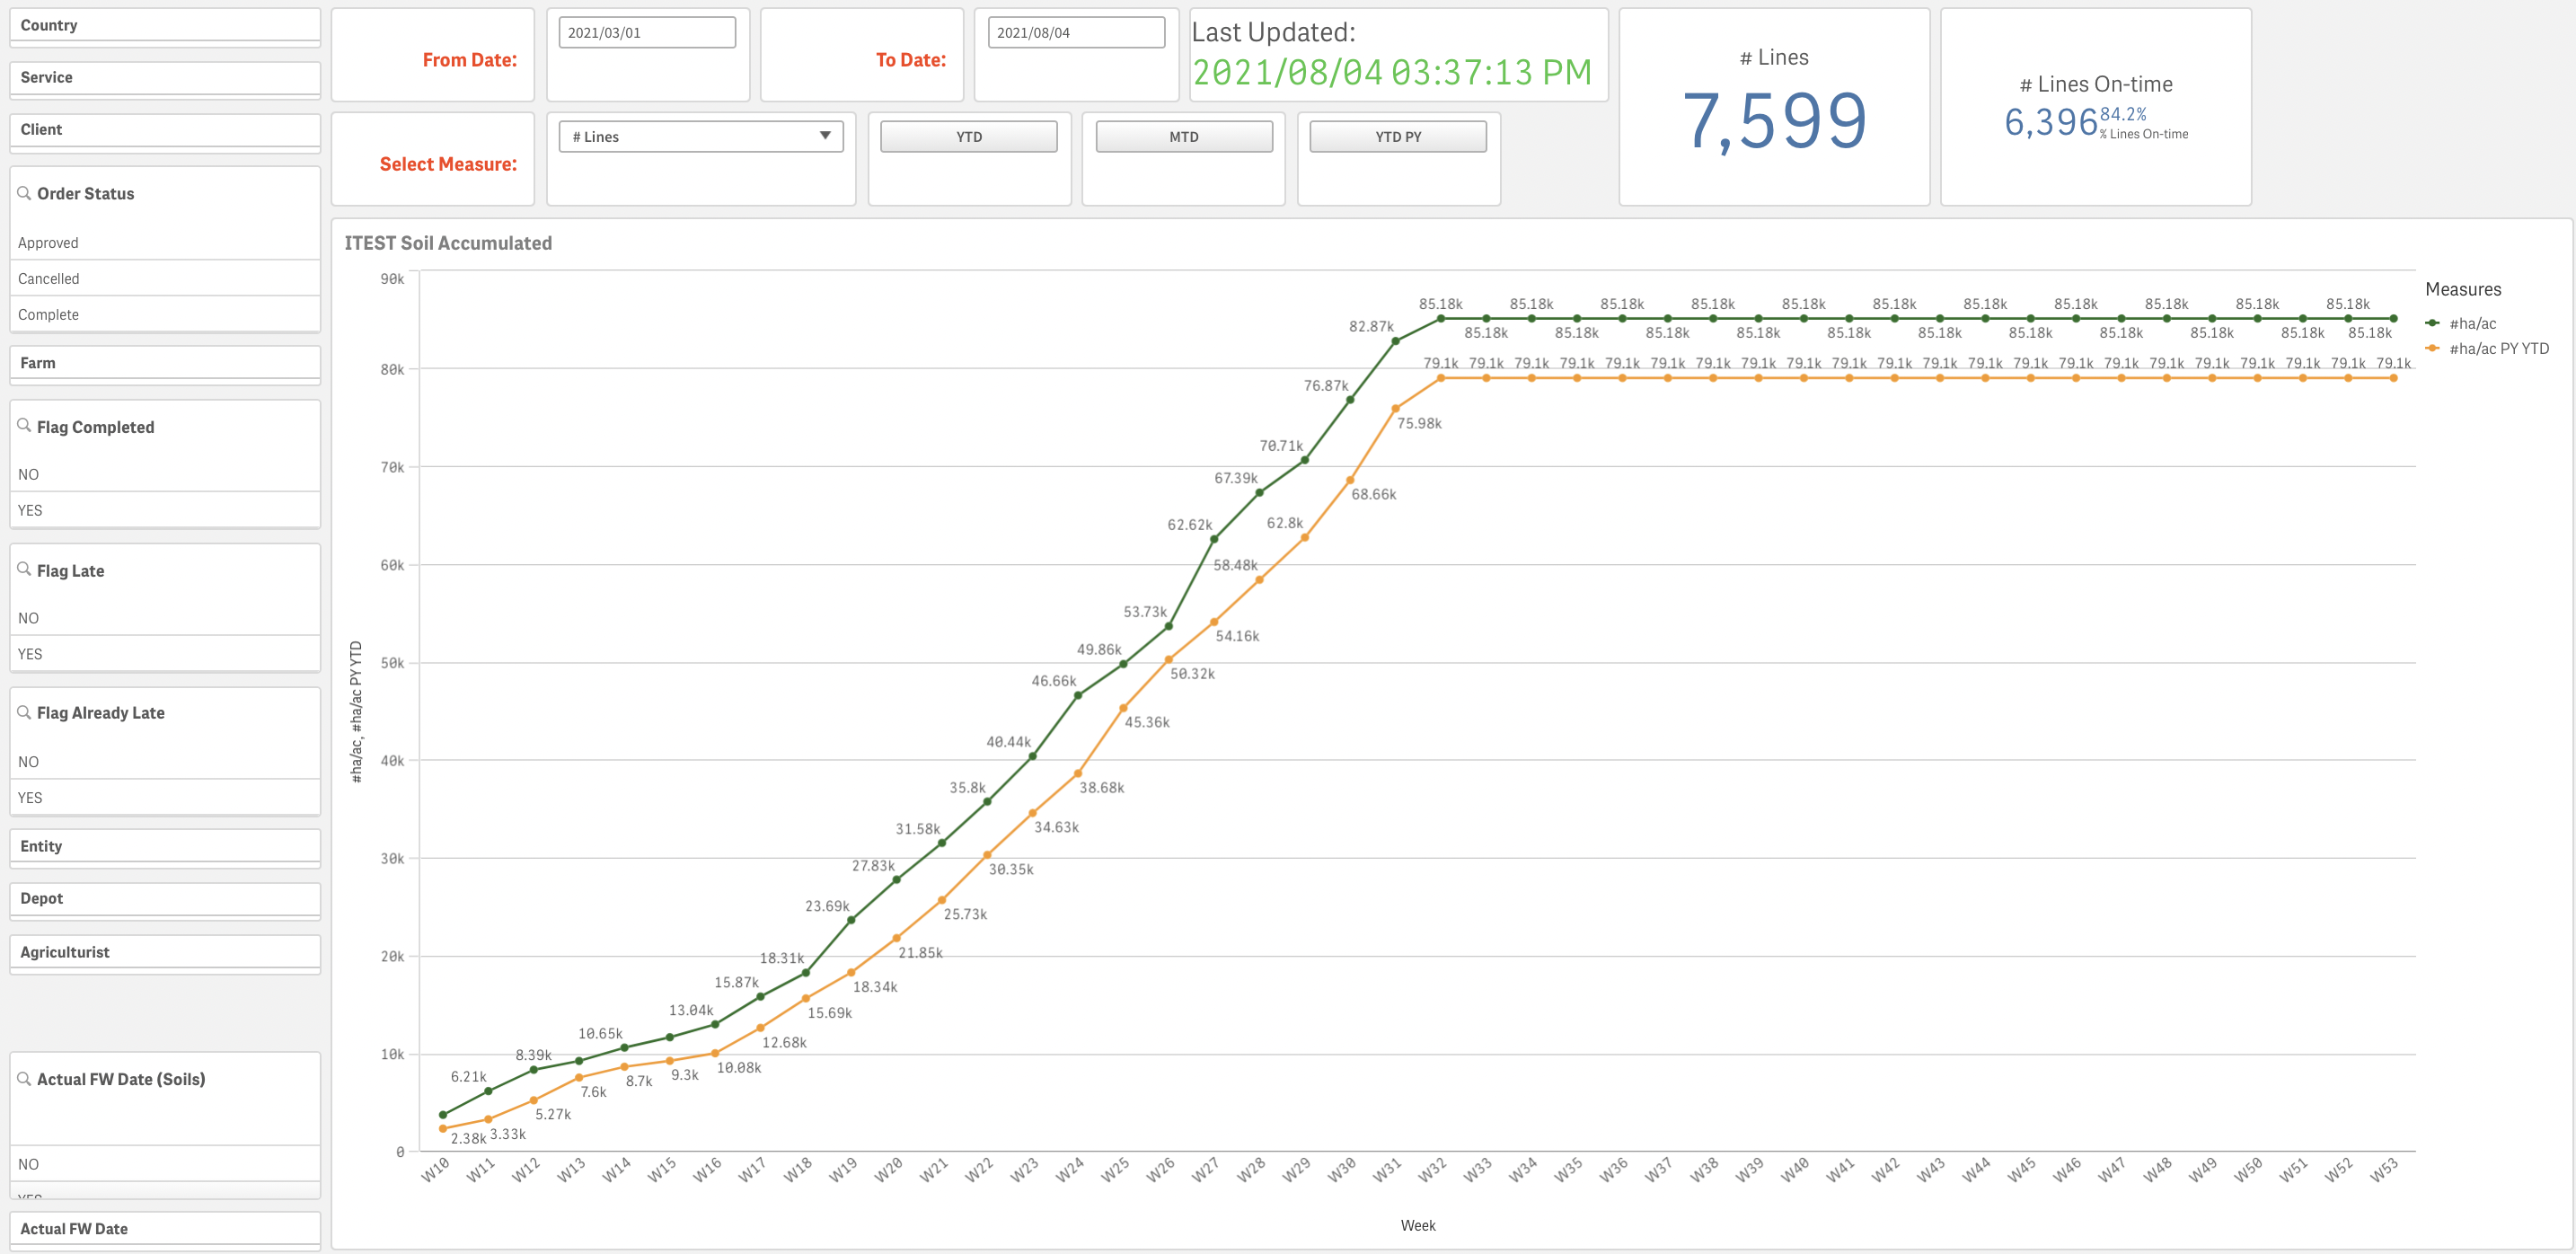Click the YTD button
The width and height of the screenshot is (2576, 1254).
[x=968, y=136]
